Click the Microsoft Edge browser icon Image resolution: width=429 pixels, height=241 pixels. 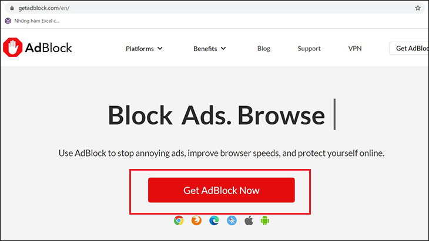[214, 220]
